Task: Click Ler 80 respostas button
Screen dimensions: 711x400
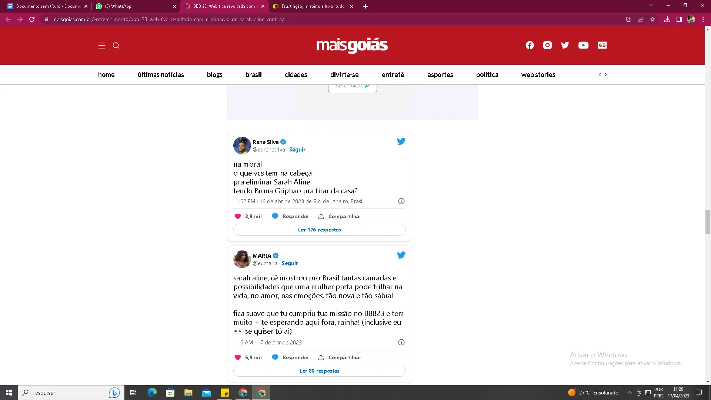Action: [319, 371]
